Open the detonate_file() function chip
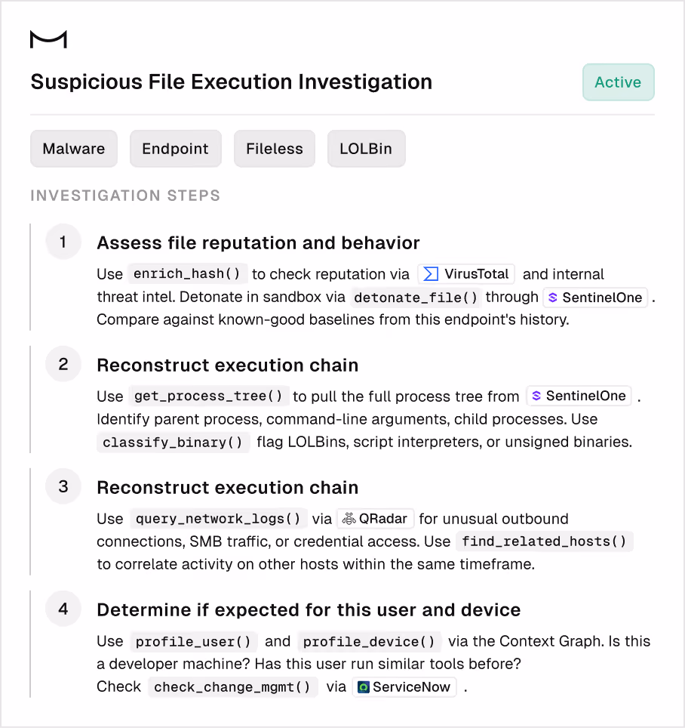The image size is (685, 728). 416,297
